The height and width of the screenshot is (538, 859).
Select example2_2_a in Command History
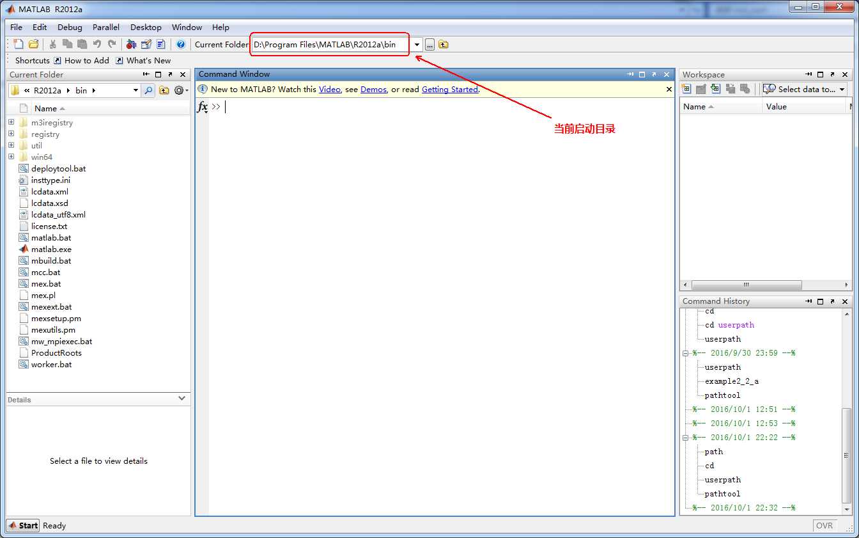coord(732,381)
